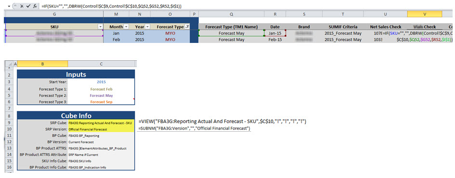Click the Jan month cell
The width and height of the screenshot is (455, 178).
117,33
